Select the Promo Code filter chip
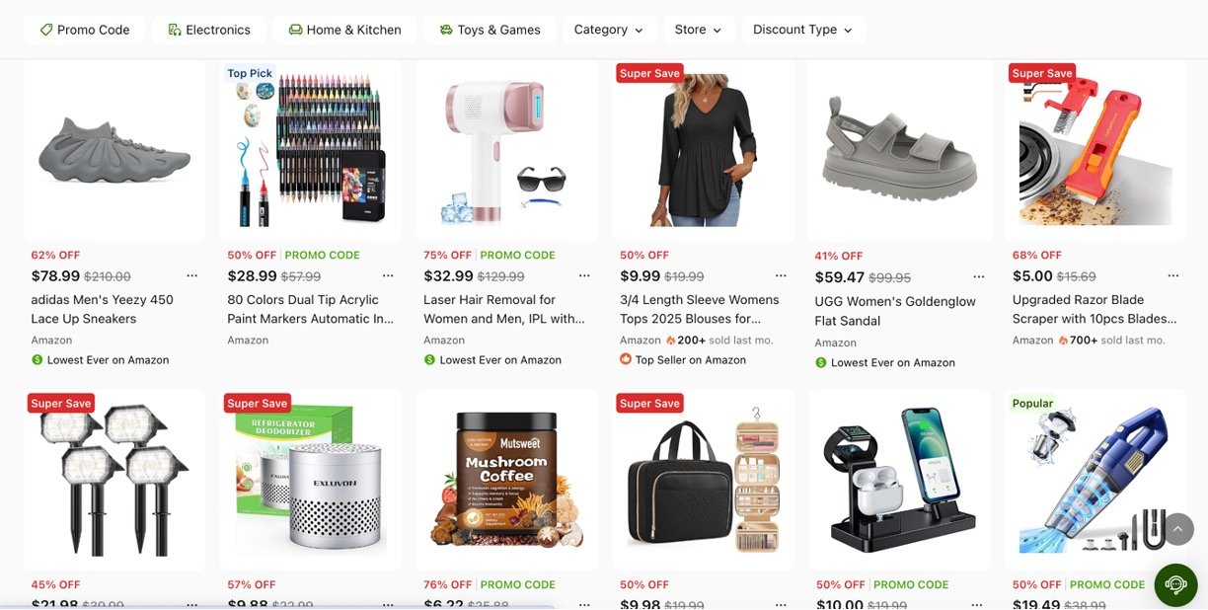 [x=84, y=30]
